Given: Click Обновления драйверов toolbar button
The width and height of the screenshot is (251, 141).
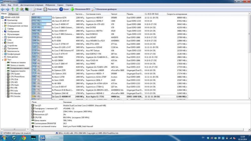Looking at the screenshot, I should [x=104, y=9].
